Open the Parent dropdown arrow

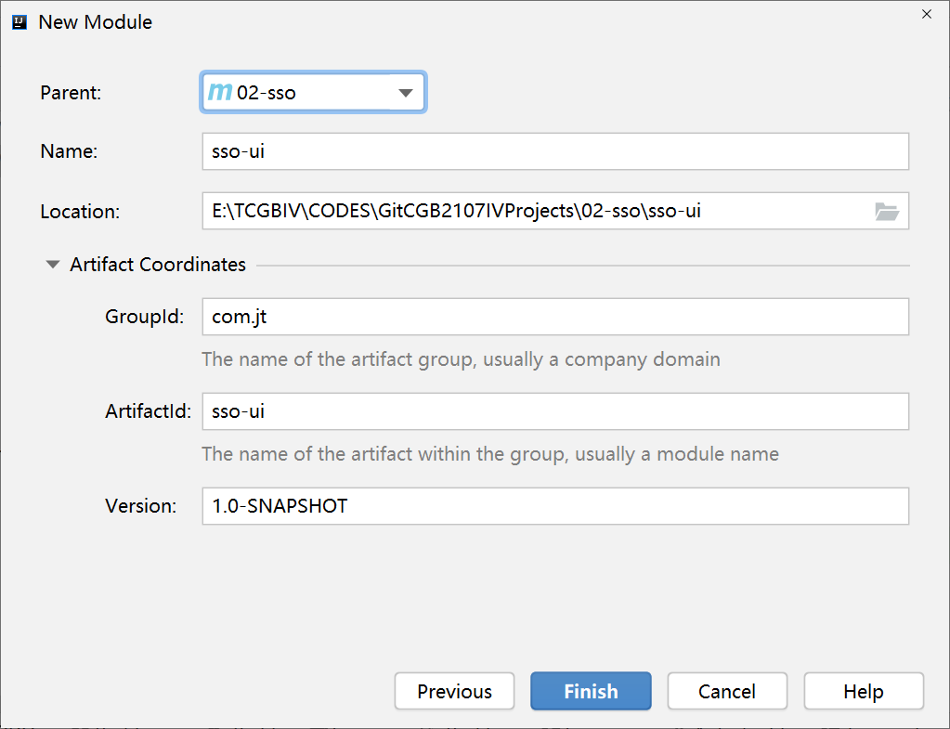pyautogui.click(x=405, y=93)
